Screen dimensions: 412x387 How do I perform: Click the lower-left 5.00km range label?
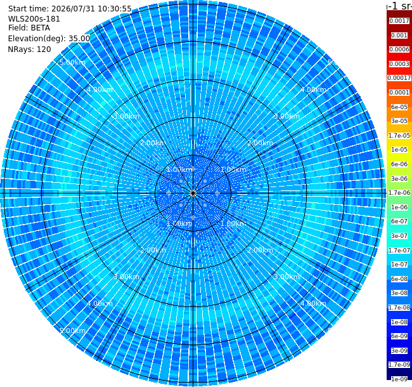[x=72, y=331]
